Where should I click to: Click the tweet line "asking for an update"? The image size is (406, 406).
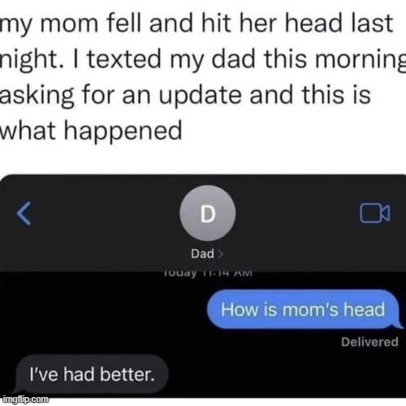pos(185,95)
